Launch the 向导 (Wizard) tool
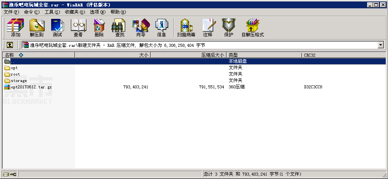The height and width of the screenshot is (179, 388). tap(141, 28)
